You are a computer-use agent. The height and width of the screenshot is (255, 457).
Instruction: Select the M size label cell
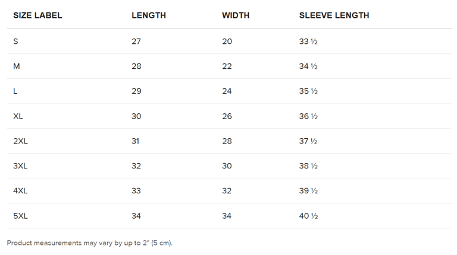(17, 66)
